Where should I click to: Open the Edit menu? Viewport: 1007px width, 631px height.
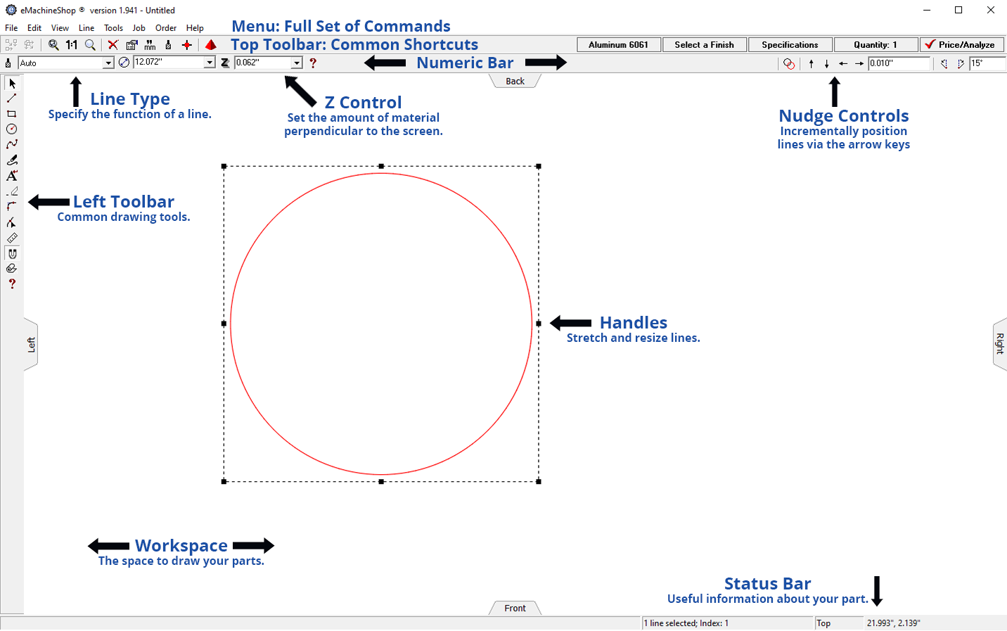pyautogui.click(x=34, y=28)
